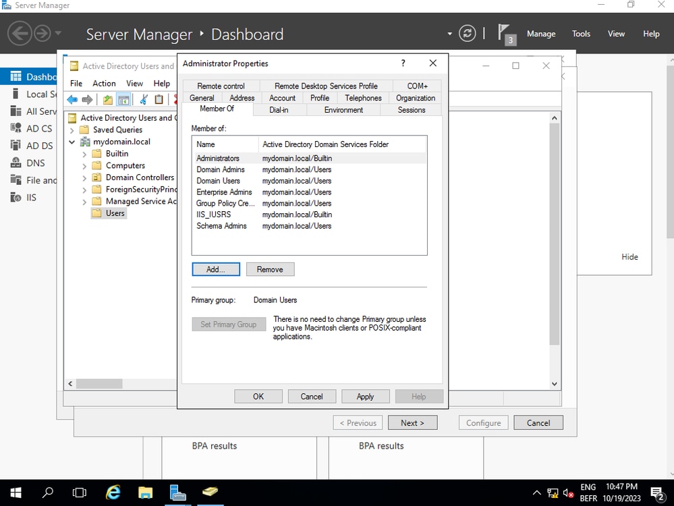
Task: Open AD CS in the sidebar
Action: 32,129
